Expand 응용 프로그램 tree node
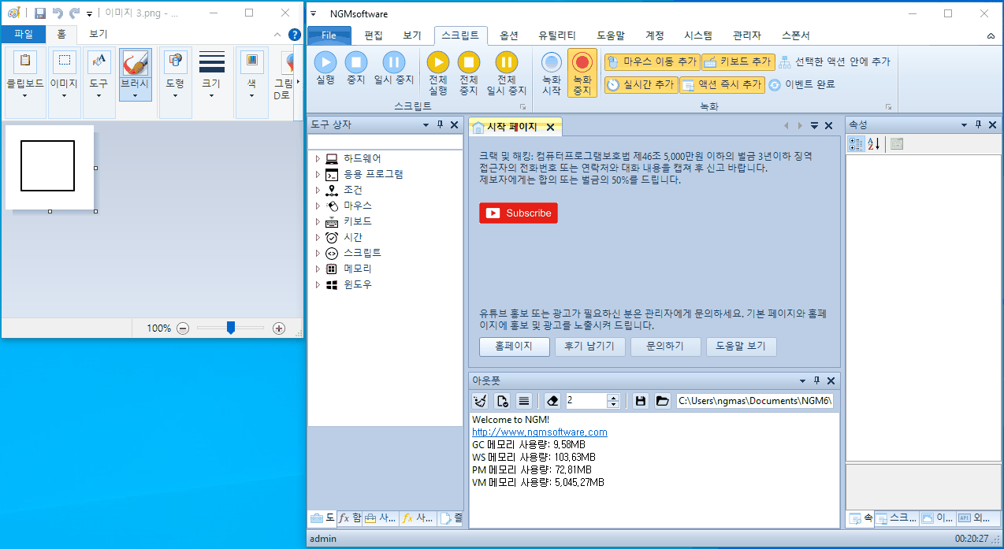Viewport: 1004px width, 549px height. (x=318, y=174)
